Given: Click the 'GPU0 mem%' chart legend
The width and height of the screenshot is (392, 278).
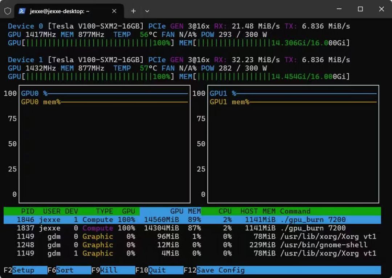Looking at the screenshot, I should point(41,102).
